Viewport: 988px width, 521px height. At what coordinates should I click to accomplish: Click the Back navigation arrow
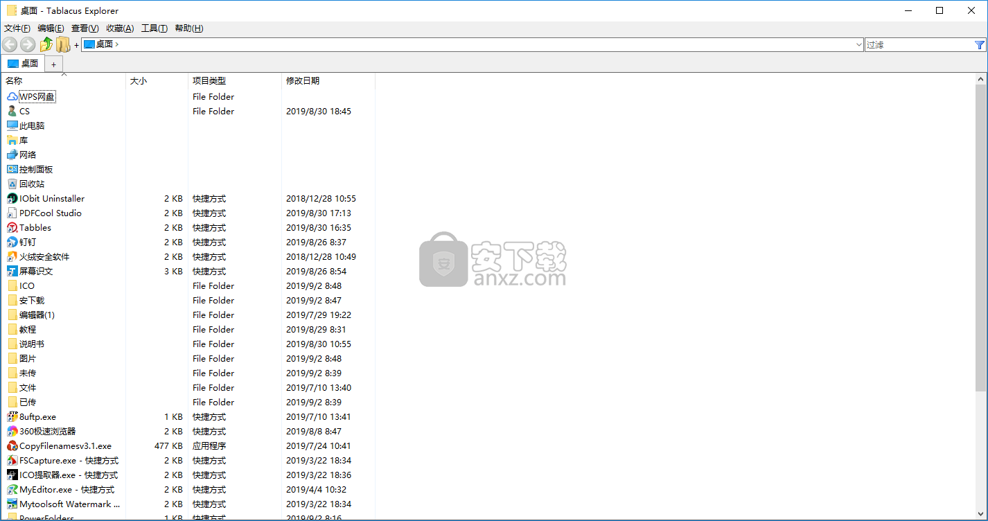tap(10, 44)
